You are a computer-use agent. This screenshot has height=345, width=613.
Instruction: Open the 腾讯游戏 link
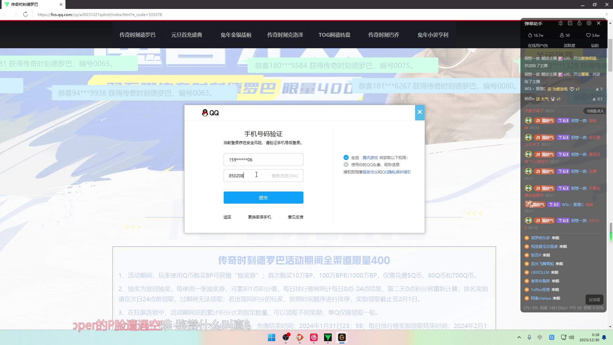coord(370,157)
